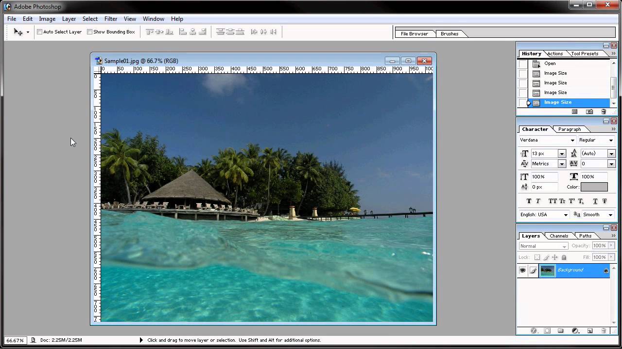Delete current history state with trash icon
This screenshot has width=622, height=349.
[x=604, y=111]
